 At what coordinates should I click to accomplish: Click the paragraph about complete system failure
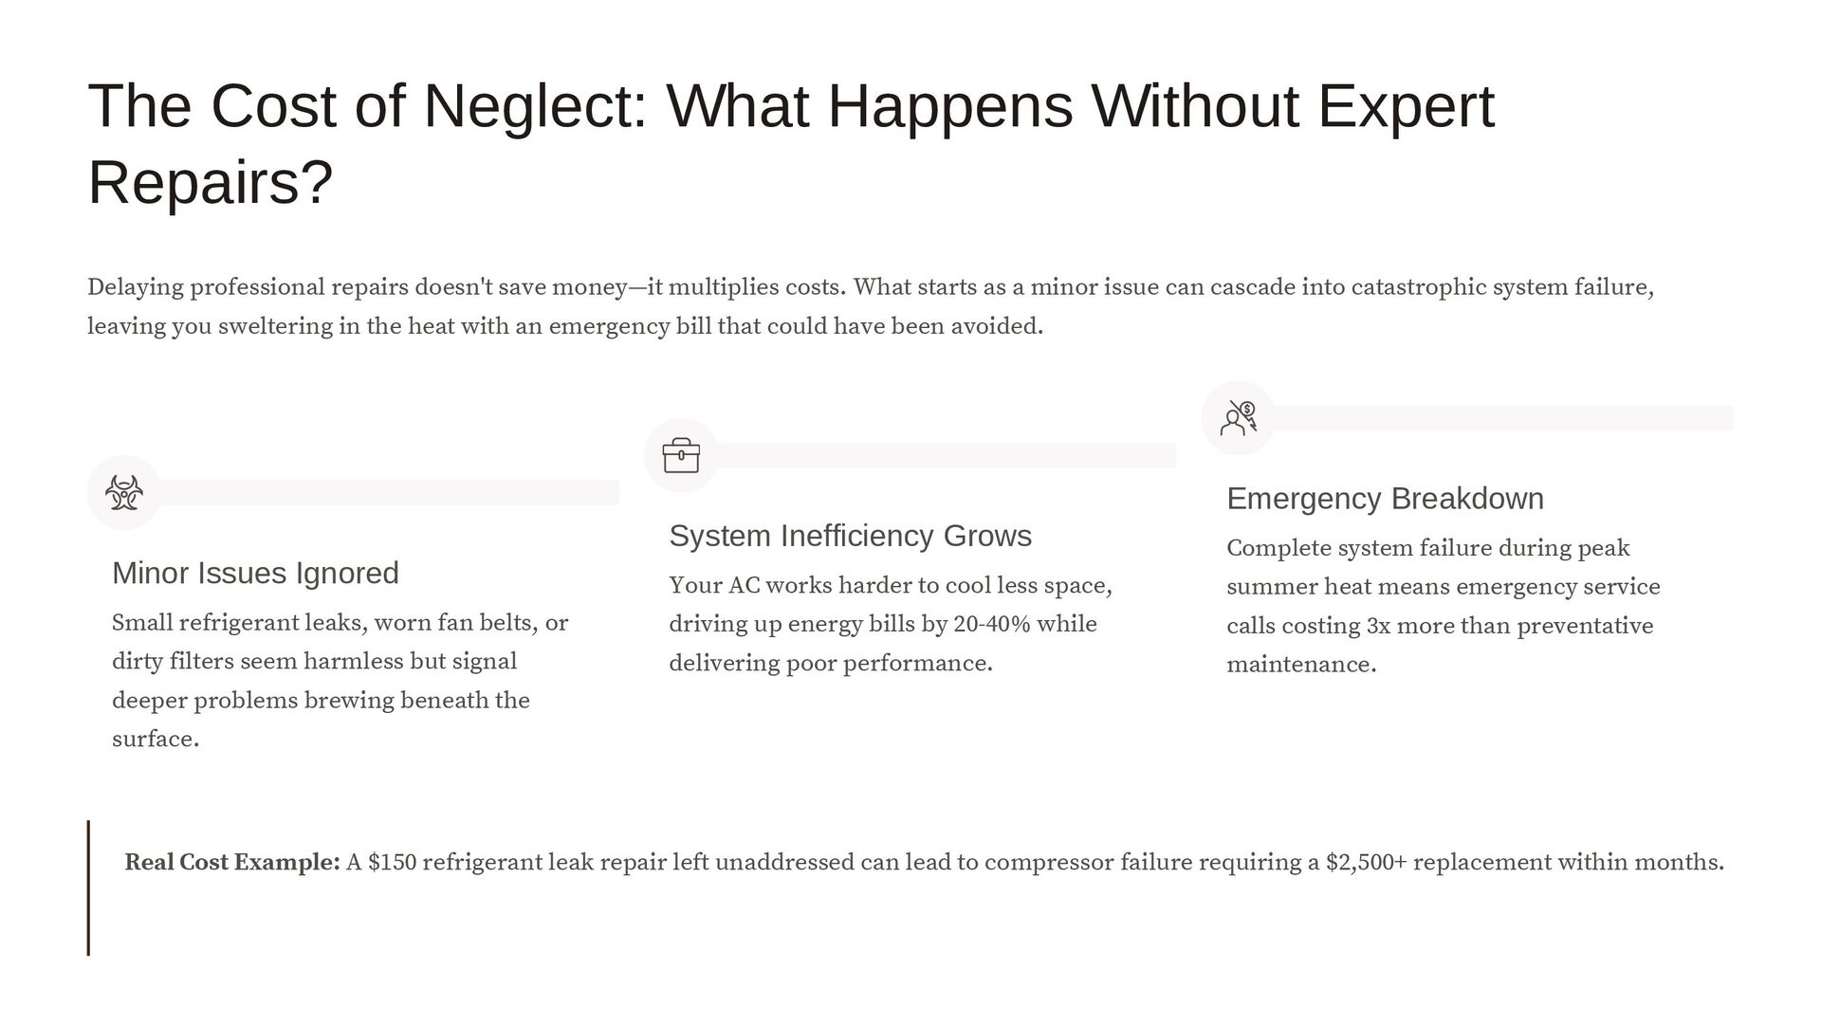[1443, 606]
